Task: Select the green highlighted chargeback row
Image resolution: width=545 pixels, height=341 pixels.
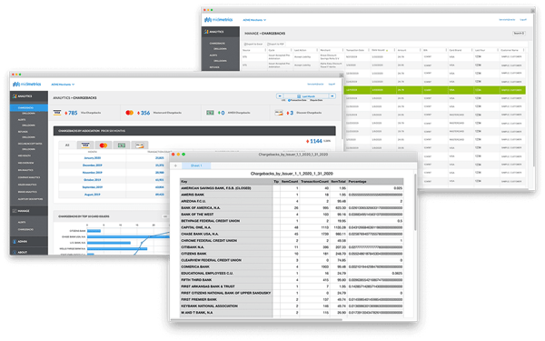Action: pos(434,90)
